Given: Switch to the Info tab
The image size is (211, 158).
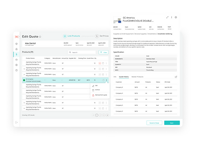Looking at the screenshot, I should (115, 77).
